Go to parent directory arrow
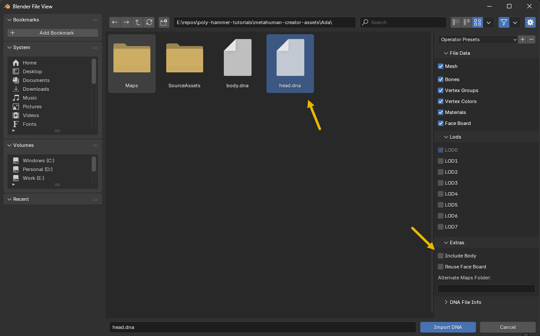 coord(138,22)
